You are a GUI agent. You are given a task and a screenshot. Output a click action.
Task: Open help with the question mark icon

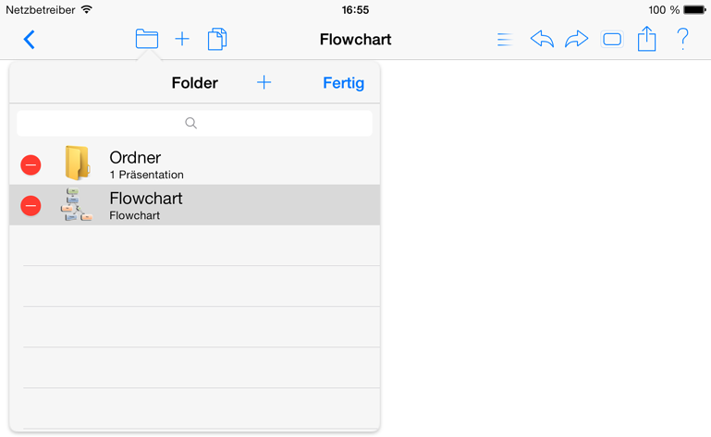[682, 39]
